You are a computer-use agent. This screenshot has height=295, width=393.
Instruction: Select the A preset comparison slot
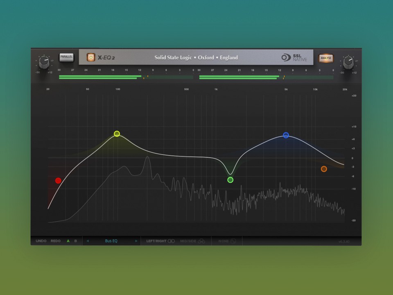coord(68,241)
